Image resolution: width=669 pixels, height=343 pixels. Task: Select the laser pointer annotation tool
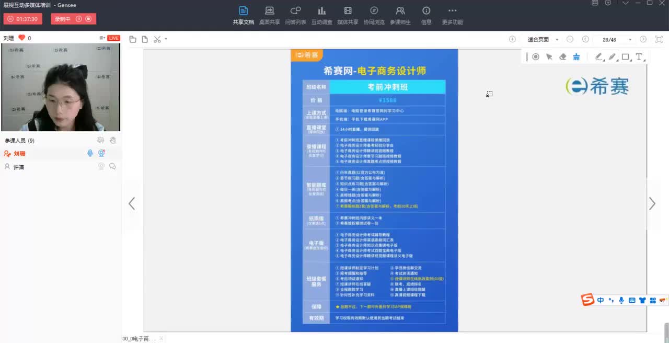tap(536, 57)
